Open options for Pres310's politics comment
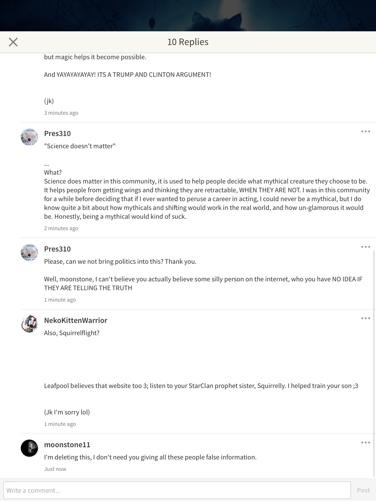Viewport: 376px width, 501px height. [x=366, y=247]
